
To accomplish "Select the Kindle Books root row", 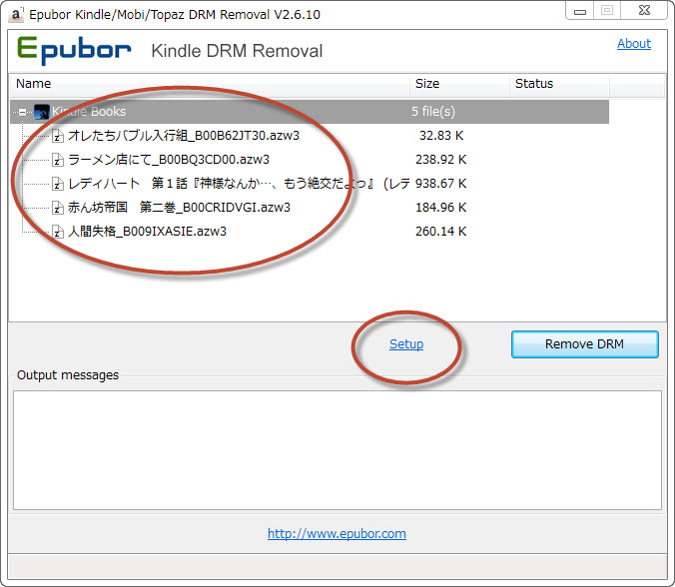I will [x=310, y=112].
